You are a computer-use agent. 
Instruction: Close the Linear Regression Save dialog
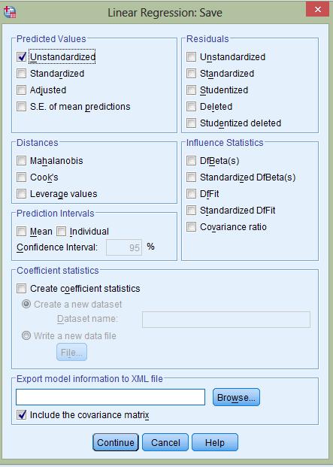317,10
